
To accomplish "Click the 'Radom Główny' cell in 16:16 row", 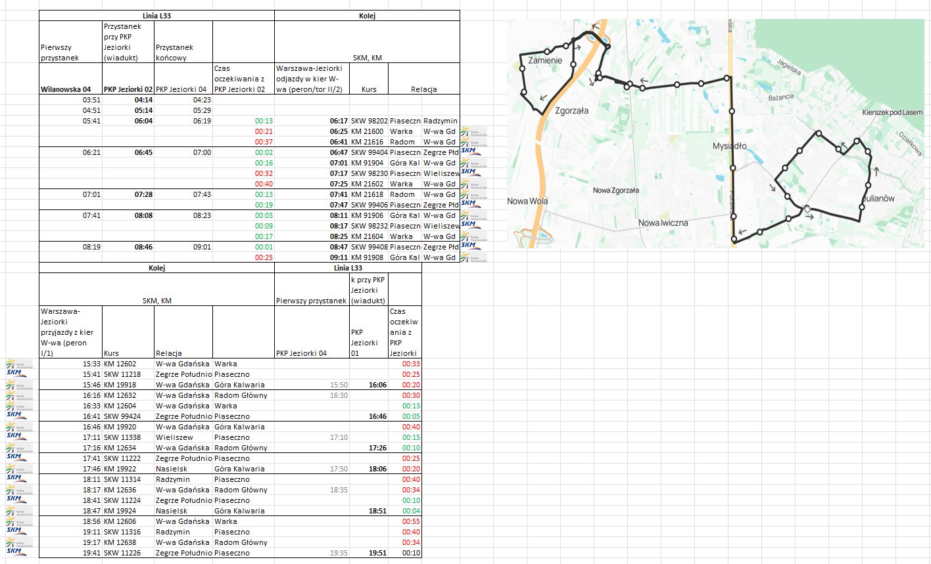I will pyautogui.click(x=241, y=395).
